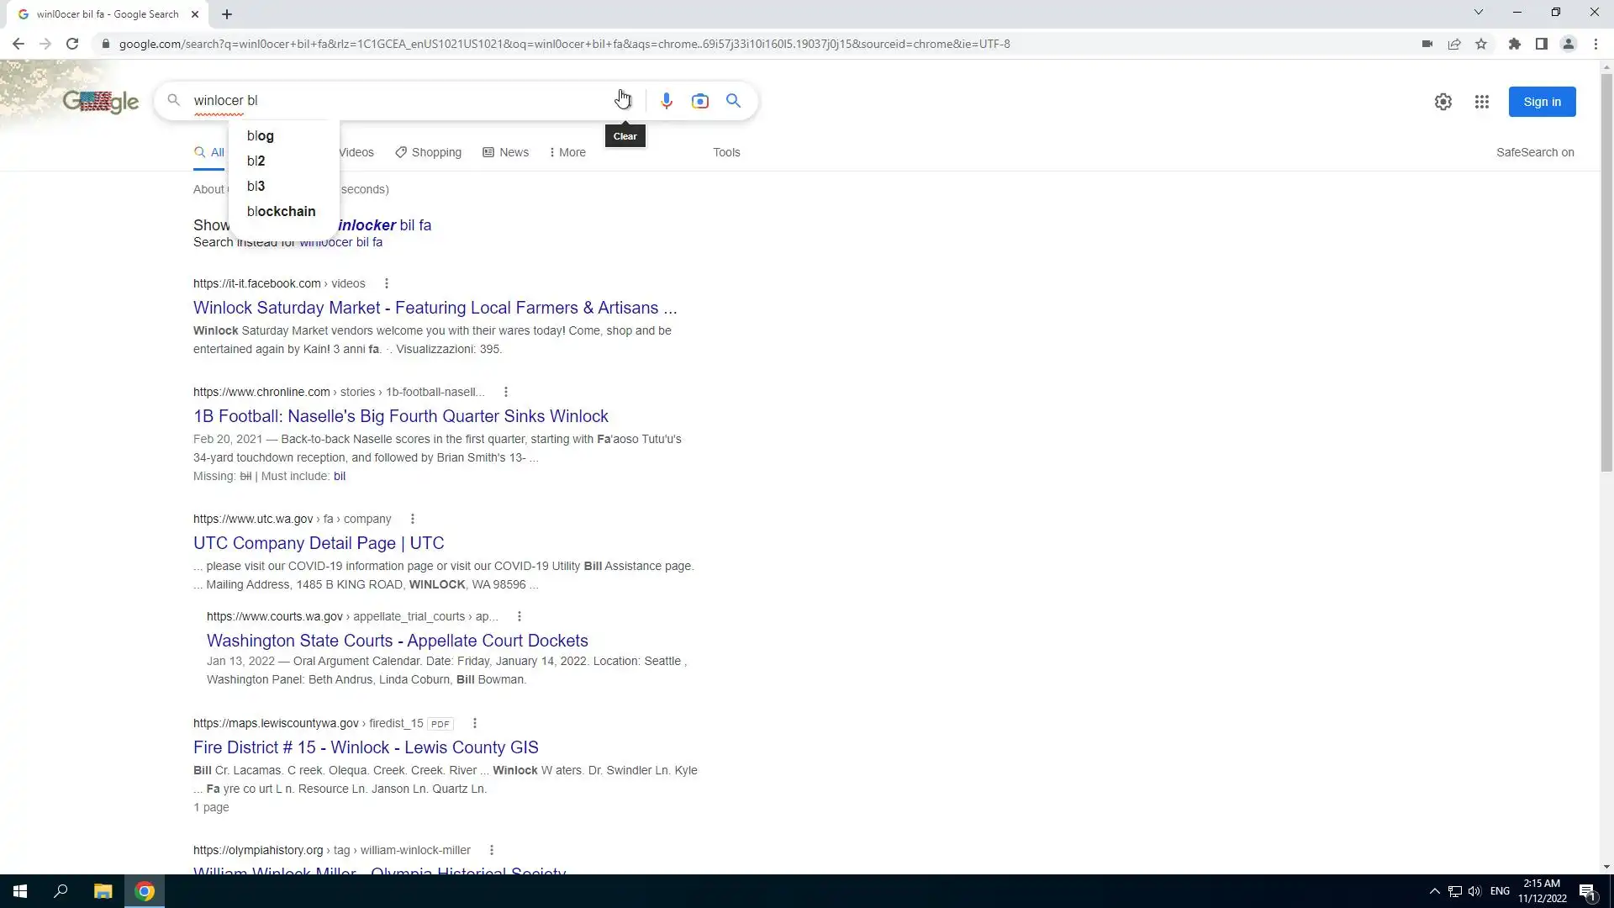Click the Sign in button
Viewport: 1614px width, 908px height.
1542,102
